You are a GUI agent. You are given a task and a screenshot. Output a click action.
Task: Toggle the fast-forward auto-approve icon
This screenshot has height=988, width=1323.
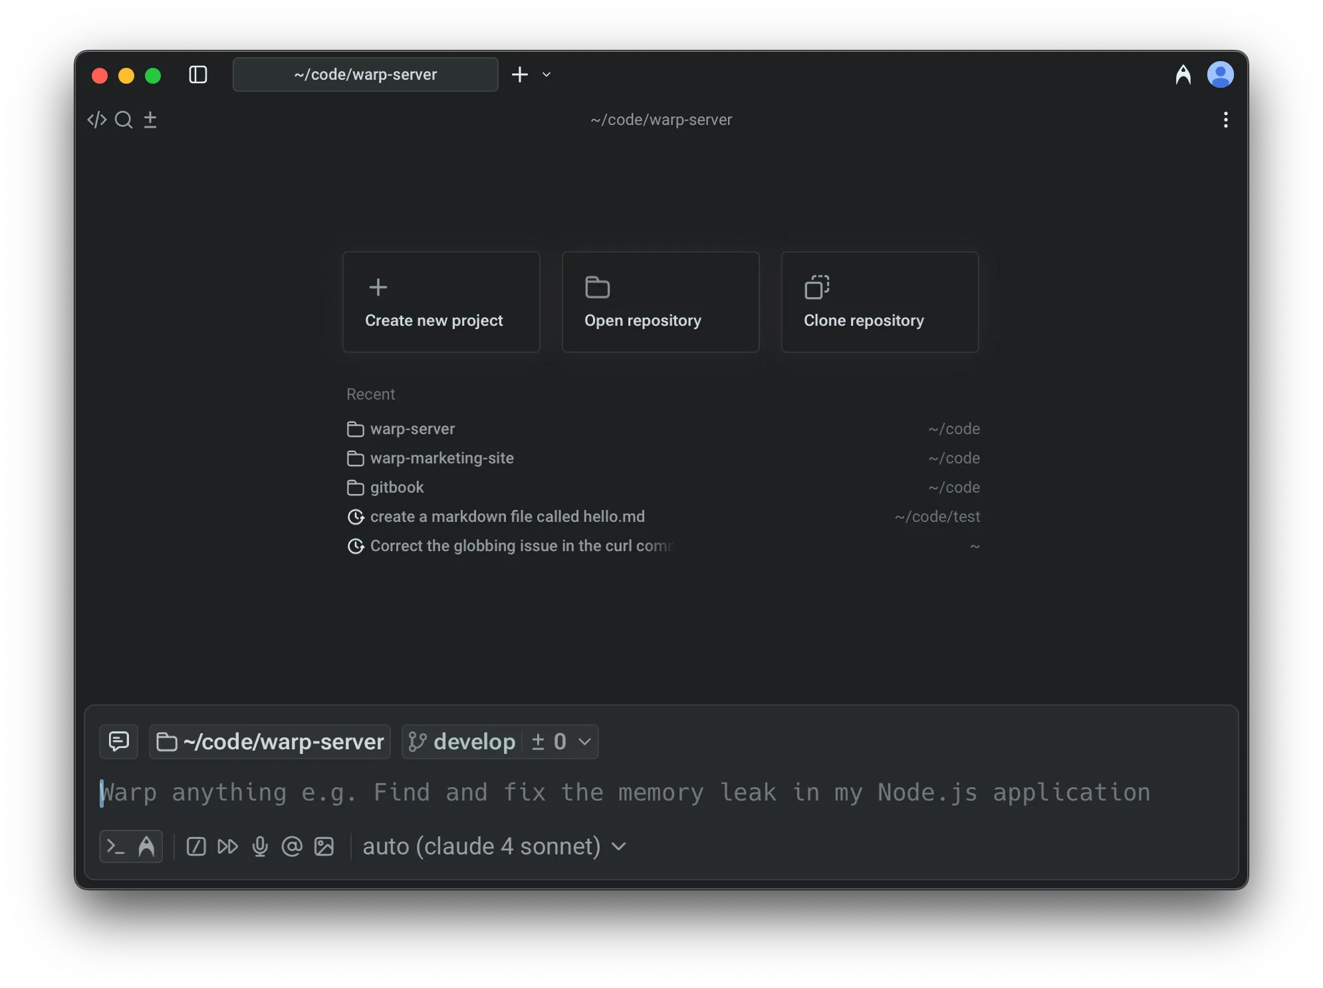[x=228, y=846]
